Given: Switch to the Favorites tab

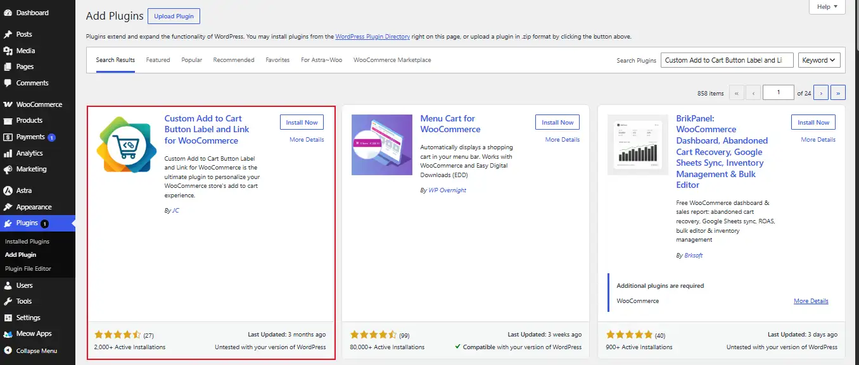Looking at the screenshot, I should 277,60.
